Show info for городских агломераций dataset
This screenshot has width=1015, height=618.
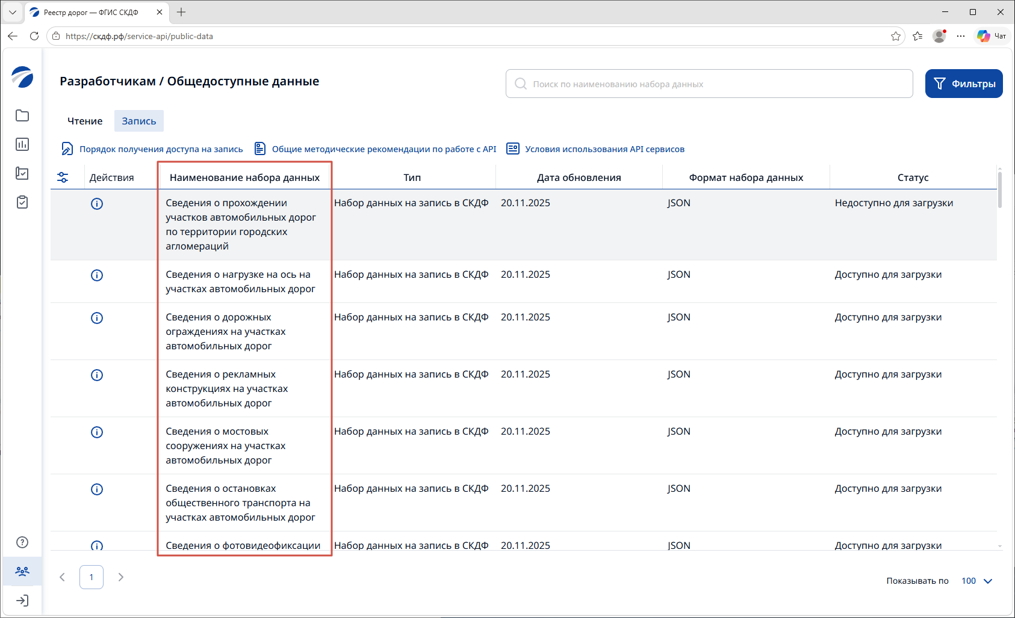coord(97,204)
